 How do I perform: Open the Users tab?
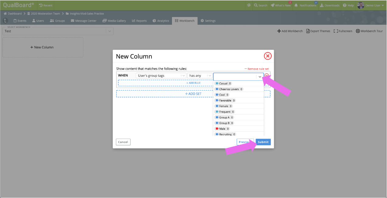[38, 21]
